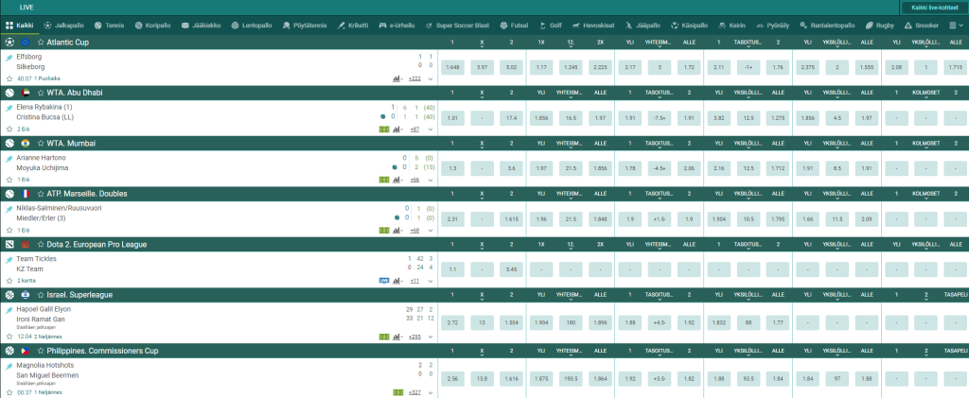Switch to the Jalkapallo sport tab

[62, 26]
